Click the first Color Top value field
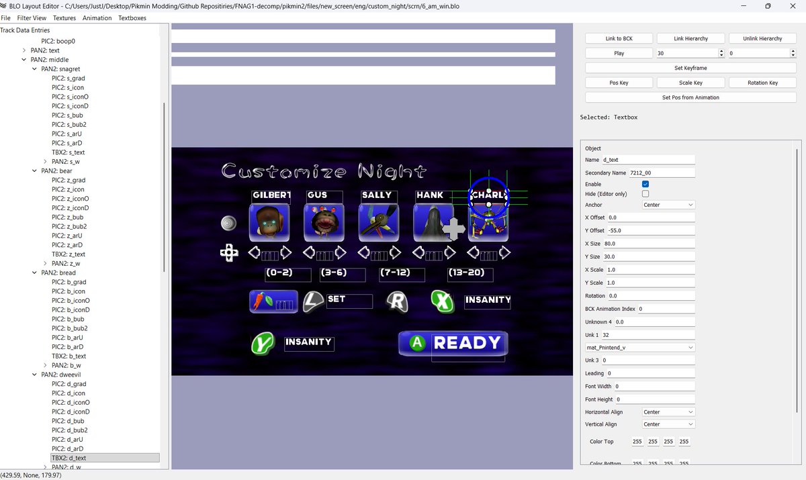Viewport: 806px width, 480px height. pos(637,442)
